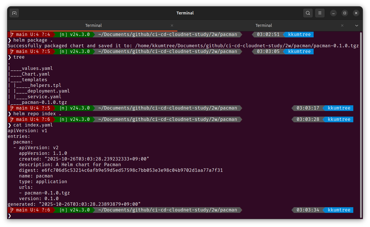Click the 03:02:51 prompt timestamp
The height and width of the screenshot is (227, 370).
[x=268, y=35]
